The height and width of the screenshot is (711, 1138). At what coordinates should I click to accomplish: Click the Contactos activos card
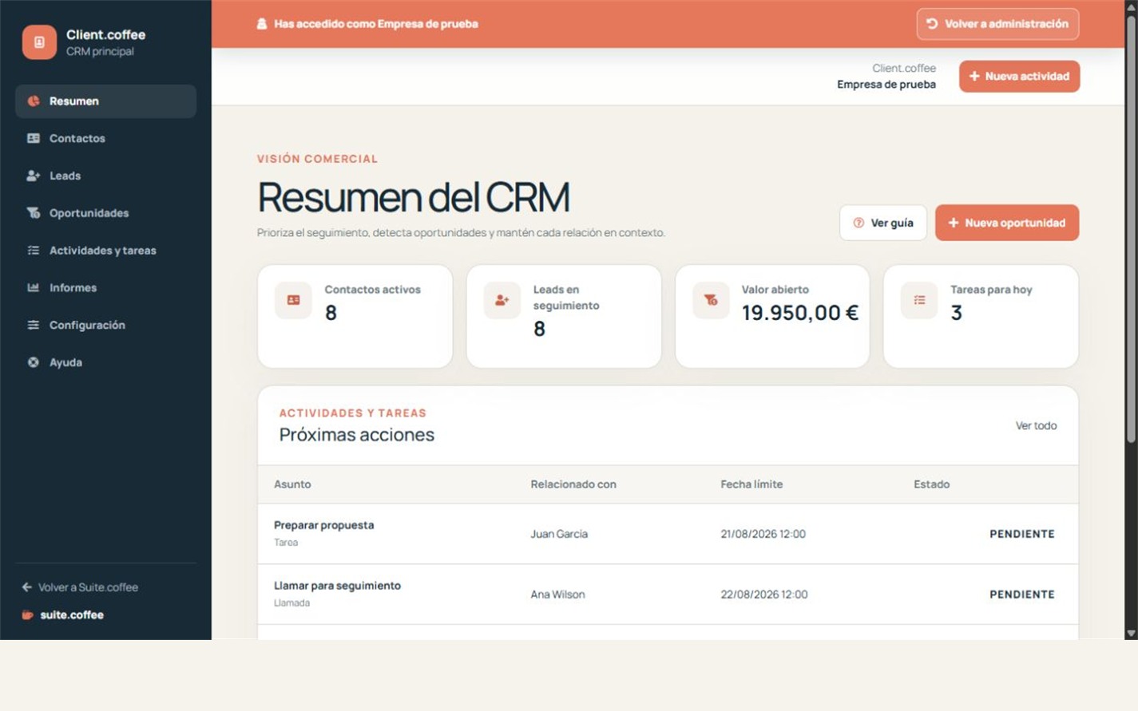tap(355, 317)
